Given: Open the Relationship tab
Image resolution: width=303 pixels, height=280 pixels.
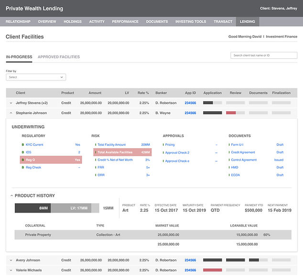Looking at the screenshot, I should pos(18,22).
